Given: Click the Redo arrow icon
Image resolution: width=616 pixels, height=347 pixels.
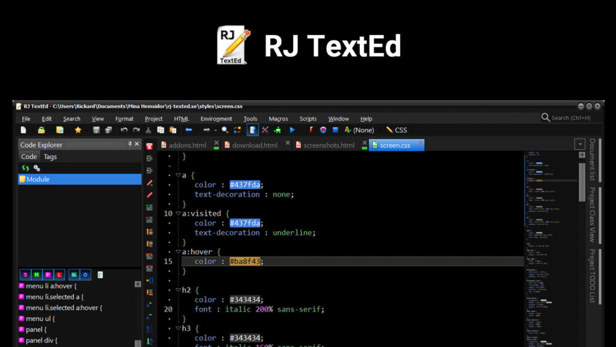Looking at the screenshot, I should point(136,130).
